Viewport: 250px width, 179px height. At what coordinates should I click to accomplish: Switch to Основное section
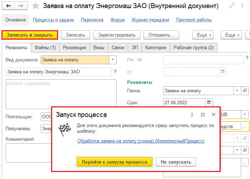[15, 20]
